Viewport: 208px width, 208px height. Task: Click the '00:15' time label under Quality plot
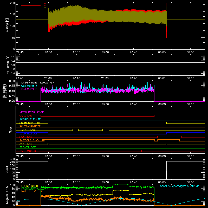click(190, 182)
